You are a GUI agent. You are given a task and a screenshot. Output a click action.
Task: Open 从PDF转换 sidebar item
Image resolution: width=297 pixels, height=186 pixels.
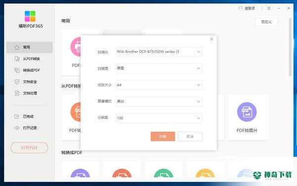click(x=29, y=59)
